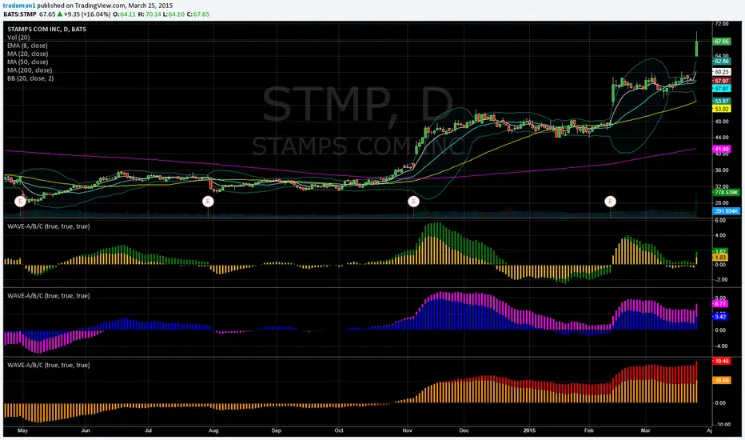Image resolution: width=745 pixels, height=440 pixels.
Task: Click the 28.00 price scale tick
Action: coord(721,202)
